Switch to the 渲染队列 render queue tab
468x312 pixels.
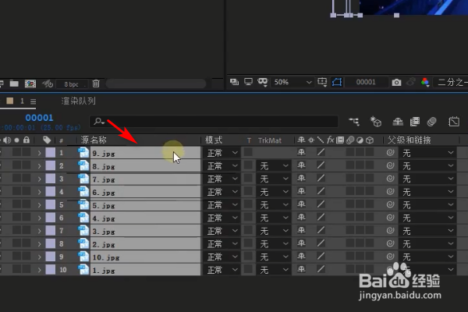point(78,101)
